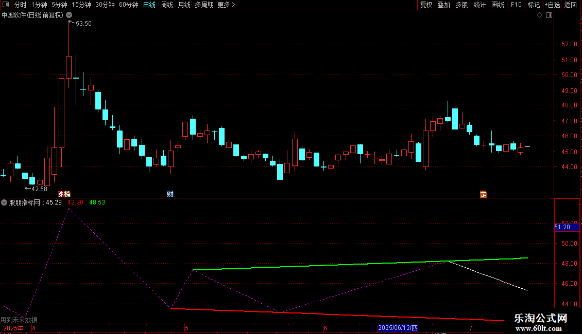Click the 中国软件(日线.前复权) chart title
Viewport: 582px width, 334px height.
tap(32, 15)
